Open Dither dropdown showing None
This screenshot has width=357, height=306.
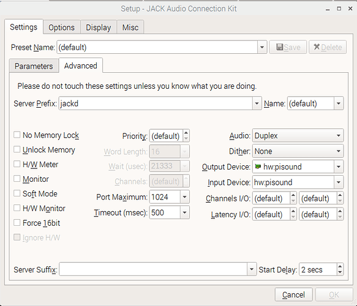pyautogui.click(x=298, y=151)
